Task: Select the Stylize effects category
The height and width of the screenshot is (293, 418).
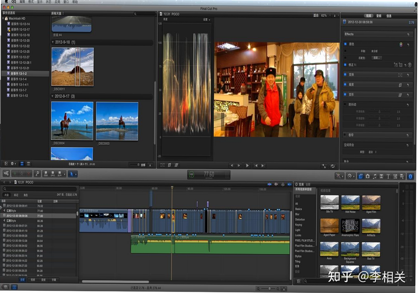Action: click(x=298, y=256)
